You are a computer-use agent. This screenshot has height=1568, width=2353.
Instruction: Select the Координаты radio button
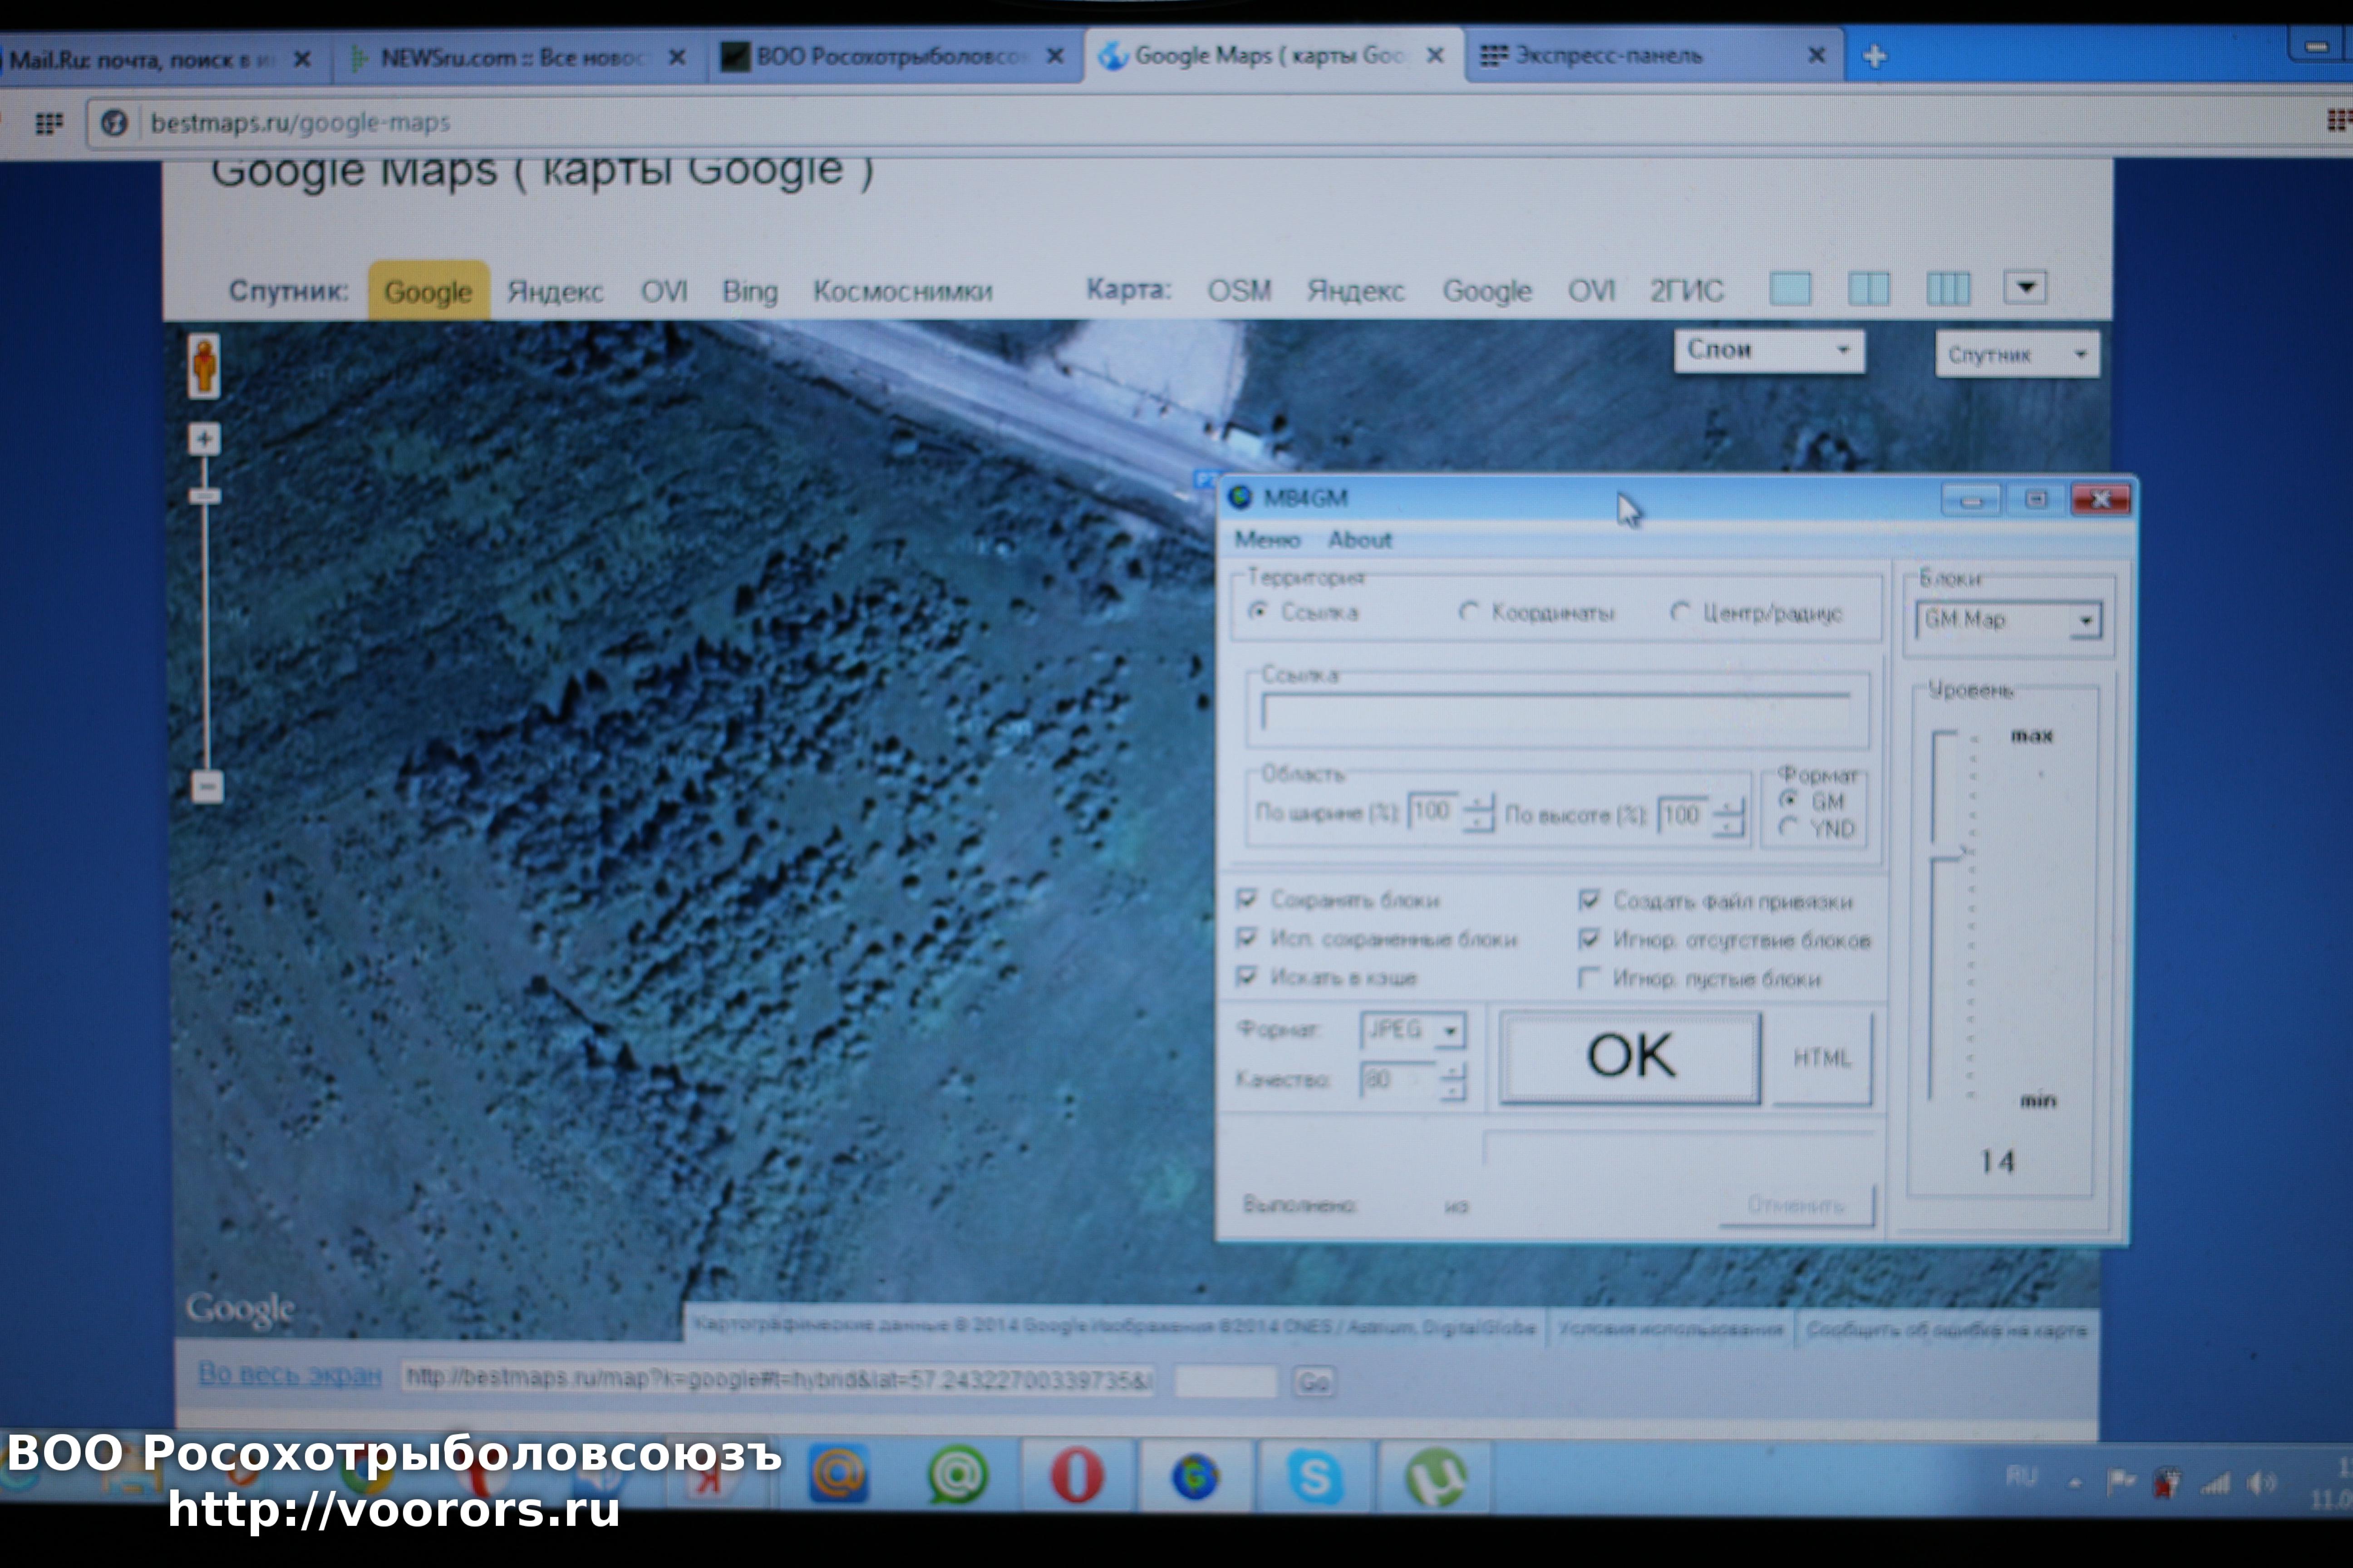tap(1469, 611)
